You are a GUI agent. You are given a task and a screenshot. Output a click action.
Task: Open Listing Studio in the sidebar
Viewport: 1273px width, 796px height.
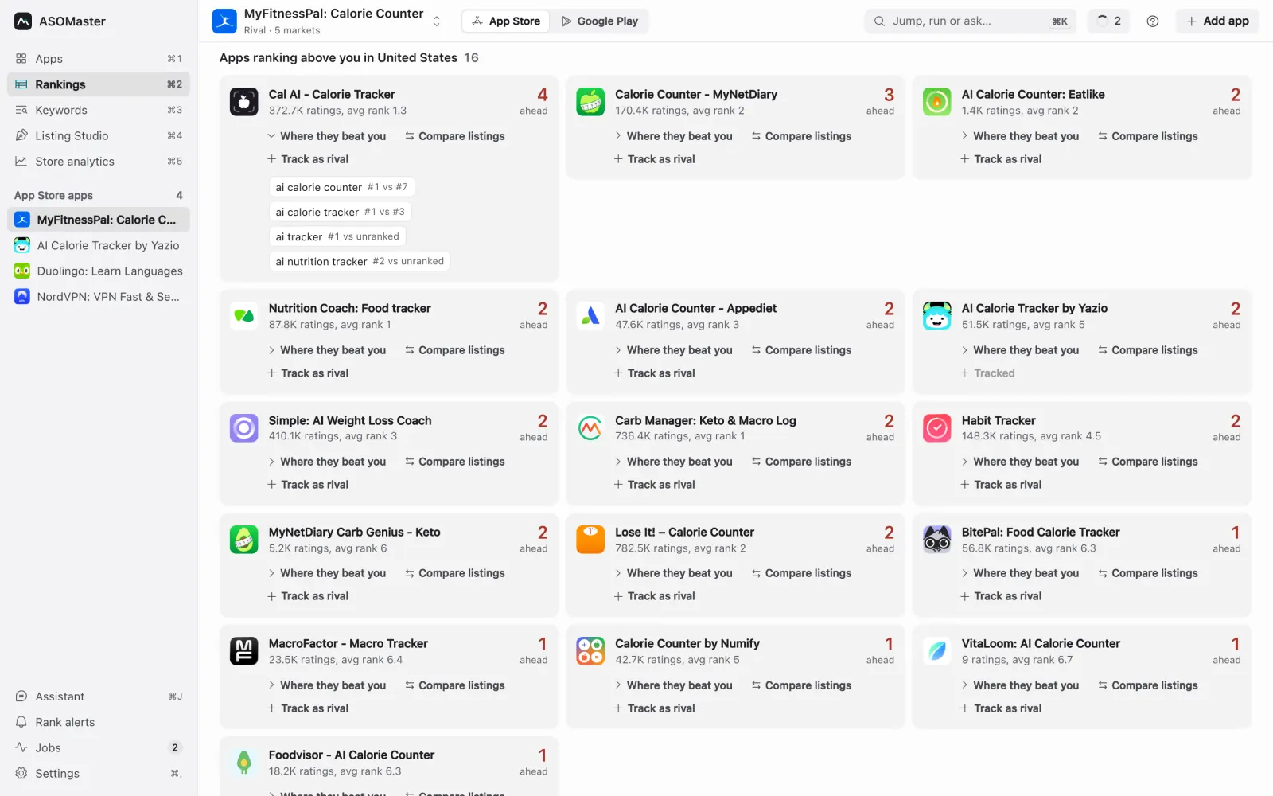[x=99, y=135]
